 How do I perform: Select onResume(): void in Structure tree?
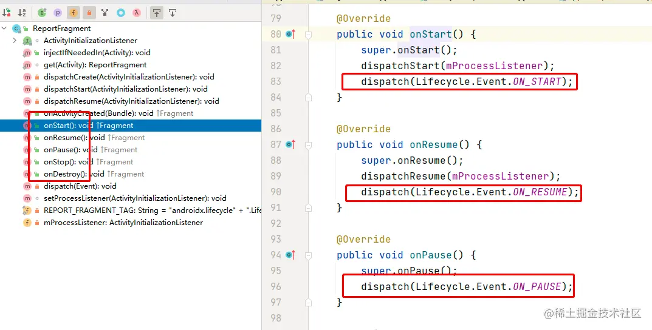click(74, 137)
